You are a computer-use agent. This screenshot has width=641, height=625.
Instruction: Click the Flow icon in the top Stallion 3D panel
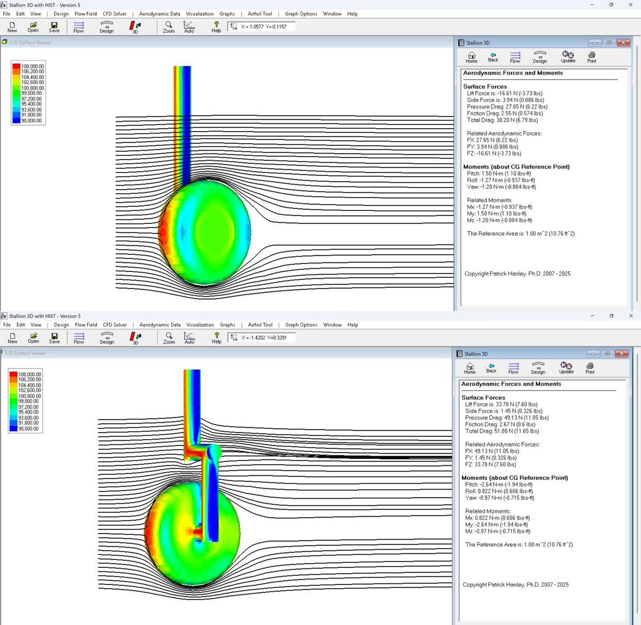[x=515, y=57]
